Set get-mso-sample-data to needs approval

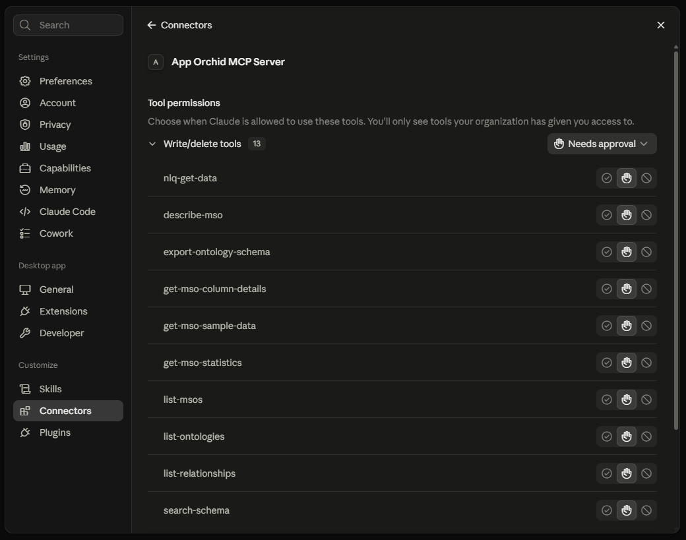point(627,326)
